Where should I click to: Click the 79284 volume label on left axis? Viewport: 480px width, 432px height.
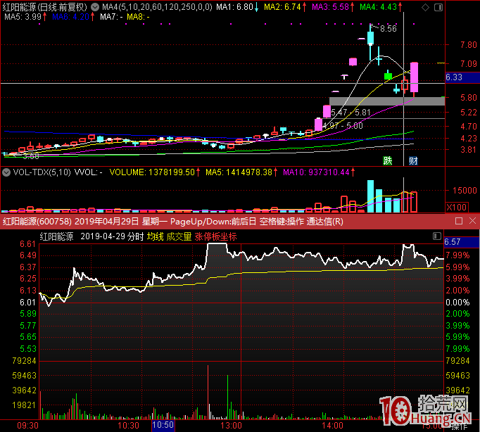click(x=24, y=361)
